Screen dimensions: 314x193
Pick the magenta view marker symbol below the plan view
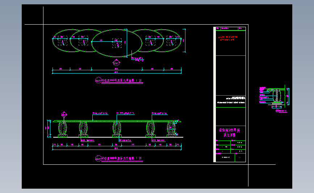116,63
